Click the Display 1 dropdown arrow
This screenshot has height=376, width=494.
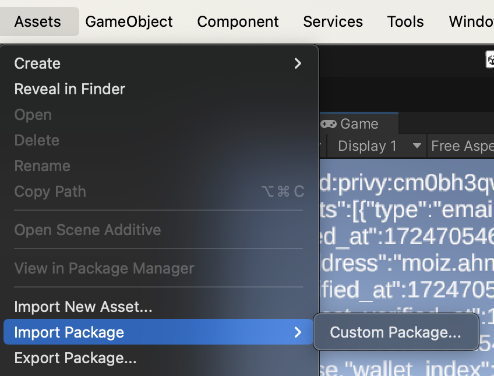pyautogui.click(x=417, y=146)
